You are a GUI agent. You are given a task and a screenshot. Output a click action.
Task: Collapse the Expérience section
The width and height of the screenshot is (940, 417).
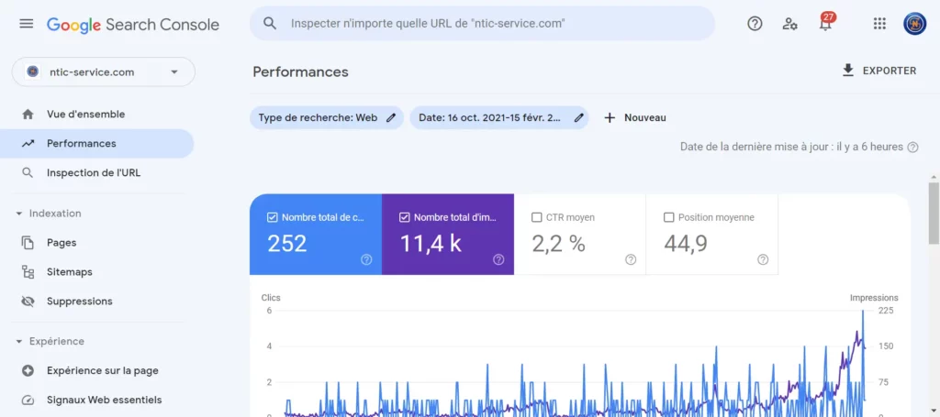pyautogui.click(x=19, y=342)
